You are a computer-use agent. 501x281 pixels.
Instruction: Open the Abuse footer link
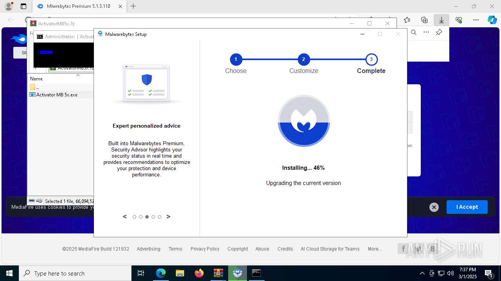[262, 249]
